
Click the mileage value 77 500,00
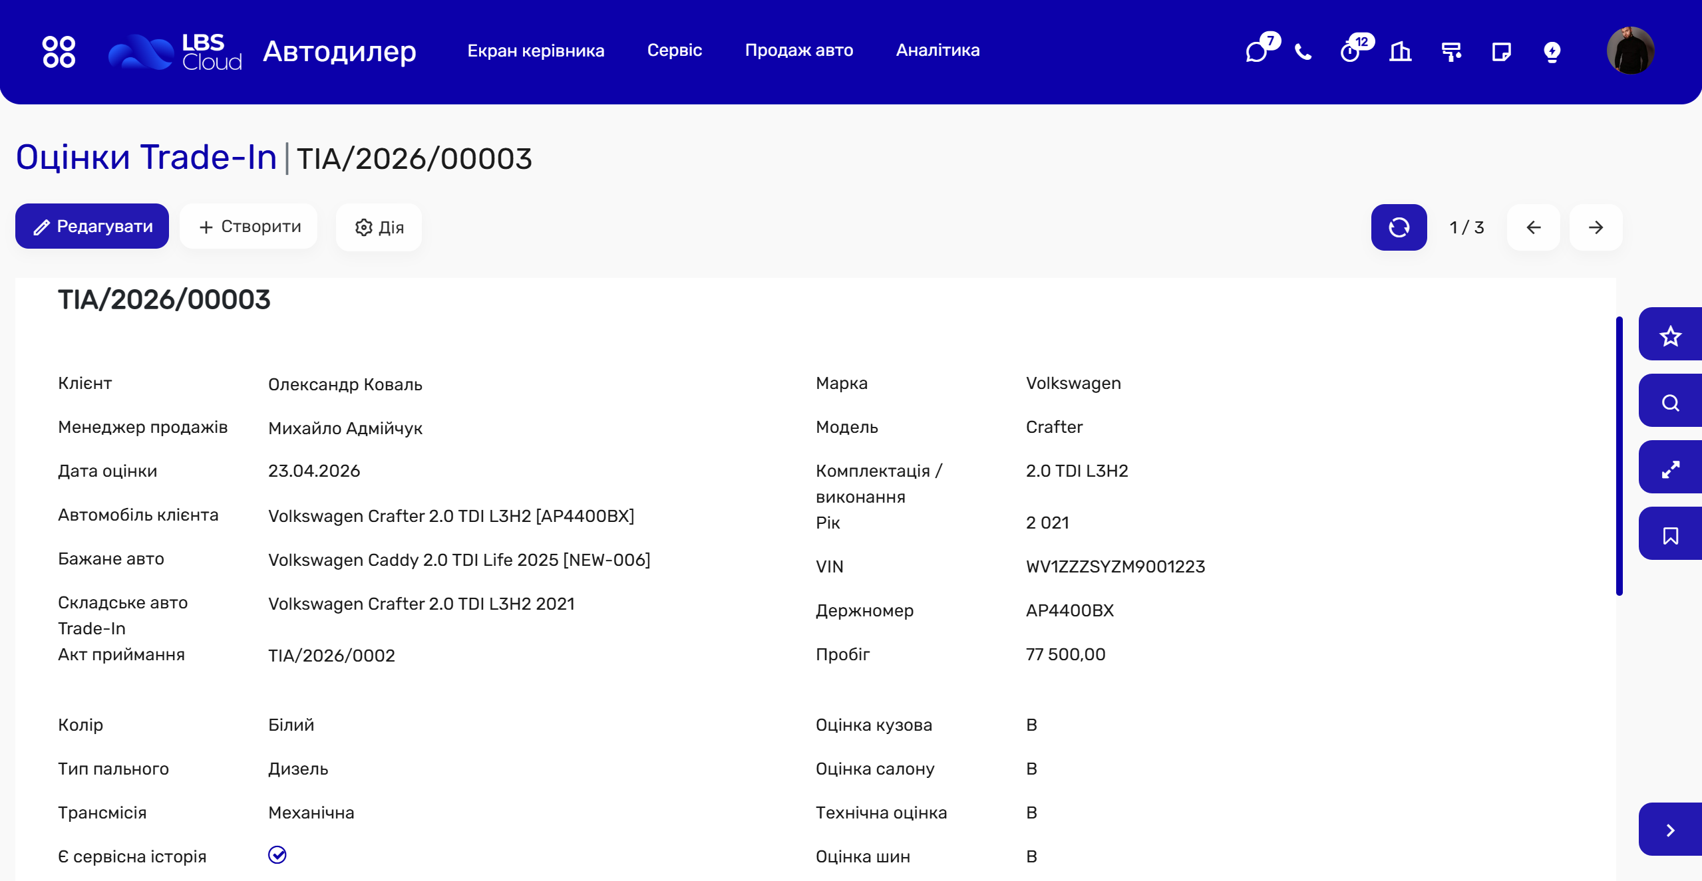tap(1066, 654)
